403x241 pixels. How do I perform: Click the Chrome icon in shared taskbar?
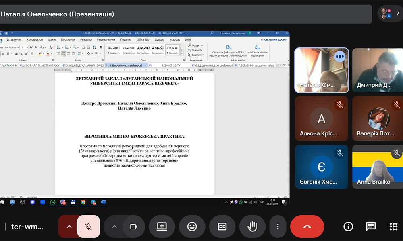pos(83,202)
